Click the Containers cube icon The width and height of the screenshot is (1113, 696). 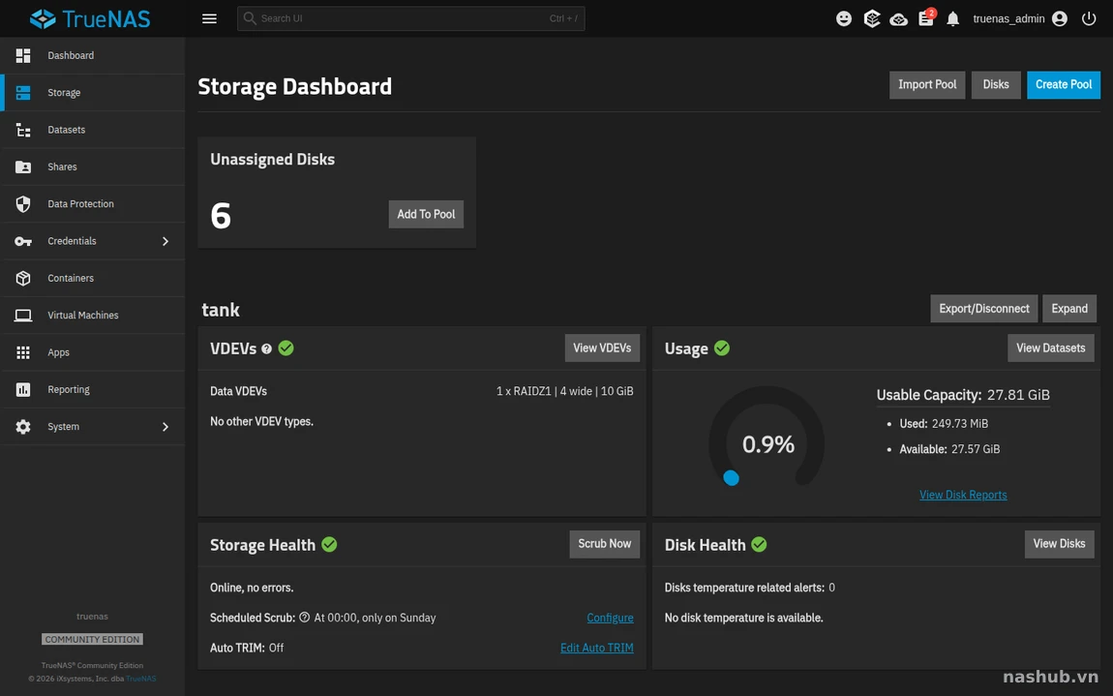(x=23, y=279)
